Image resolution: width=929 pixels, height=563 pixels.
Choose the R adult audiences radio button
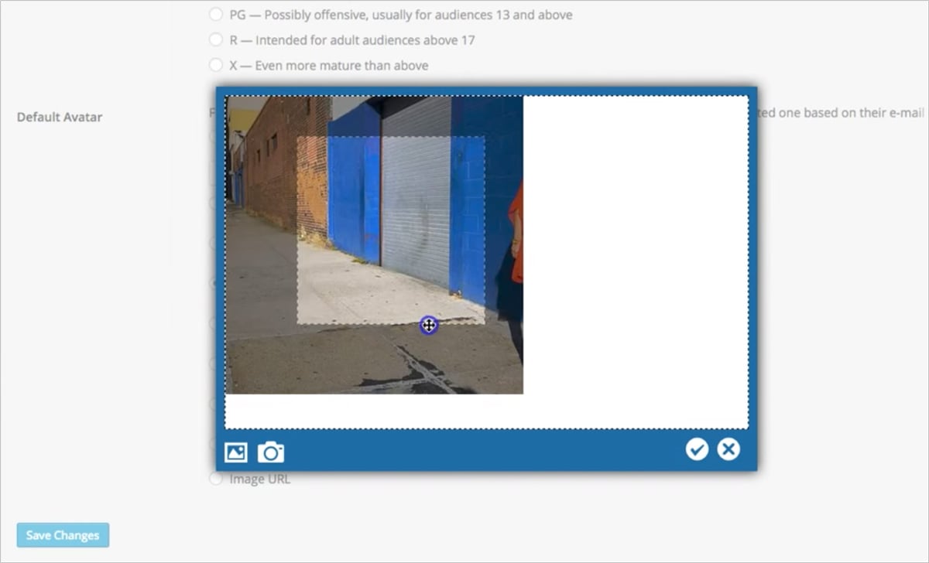click(216, 40)
